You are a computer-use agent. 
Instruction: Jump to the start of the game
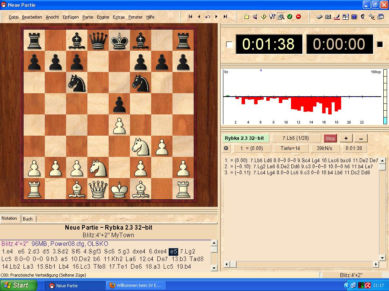pyautogui.click(x=190, y=17)
